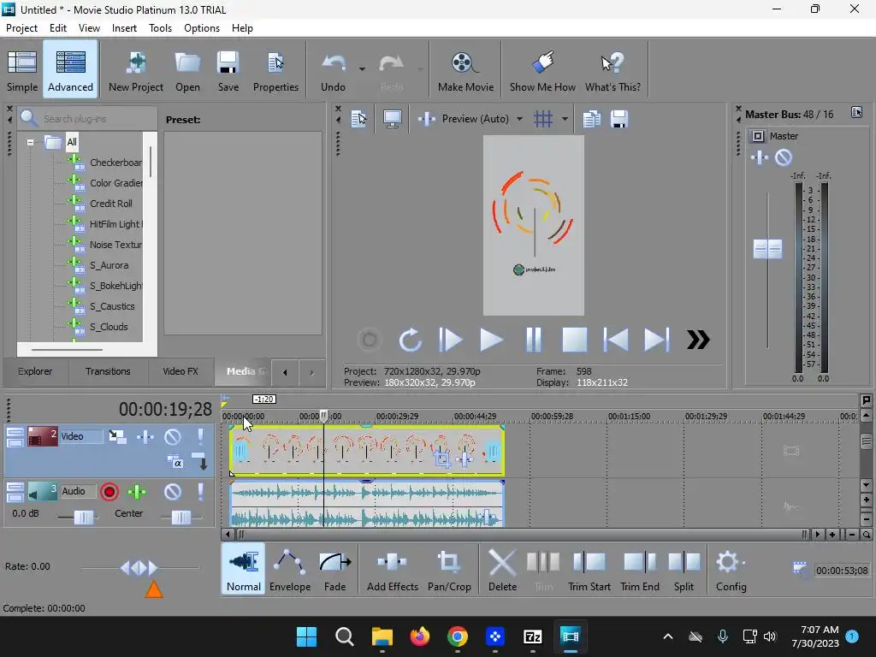This screenshot has height=657, width=876.
Task: Toggle video track compositing mode
Action: pyautogui.click(x=175, y=462)
